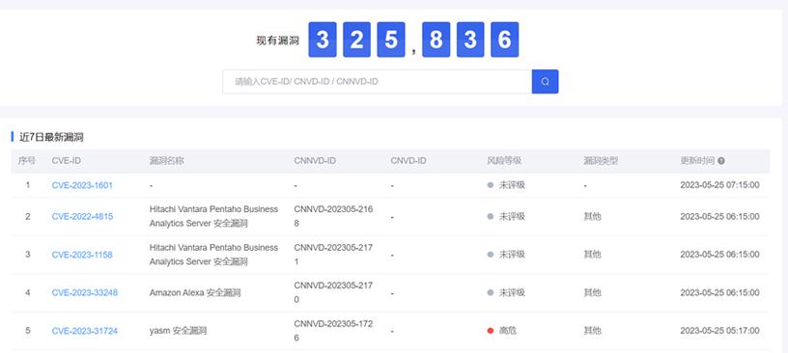Click the 风险等级 column header
The image size is (788, 353).
[x=504, y=161]
